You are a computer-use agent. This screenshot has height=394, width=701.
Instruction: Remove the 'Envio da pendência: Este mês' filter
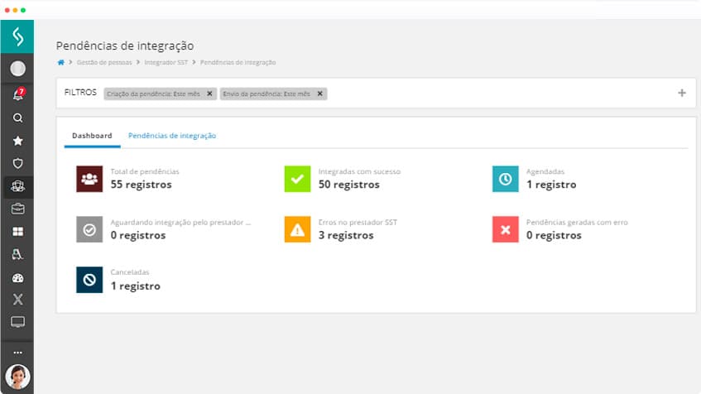point(319,94)
